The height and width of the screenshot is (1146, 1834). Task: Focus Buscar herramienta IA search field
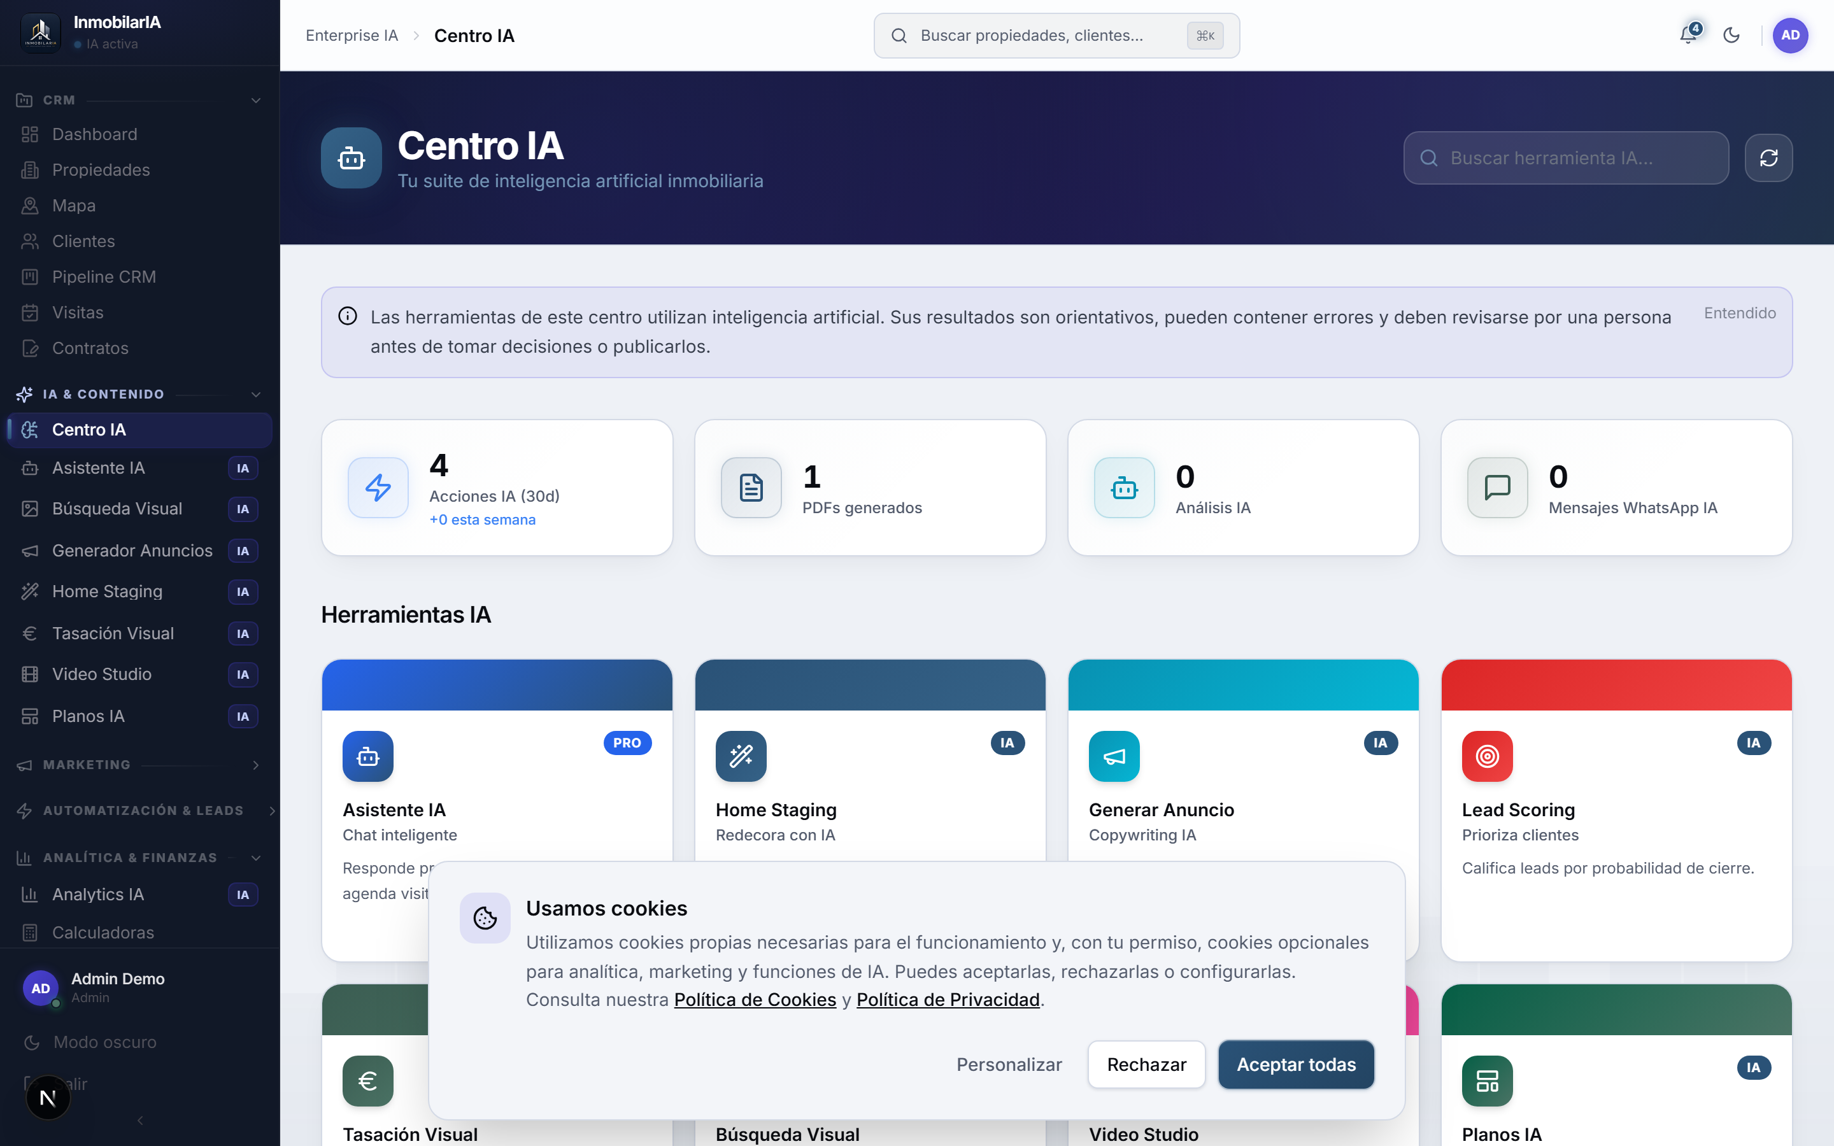point(1566,158)
